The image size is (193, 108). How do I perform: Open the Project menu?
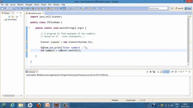coord(44,4)
